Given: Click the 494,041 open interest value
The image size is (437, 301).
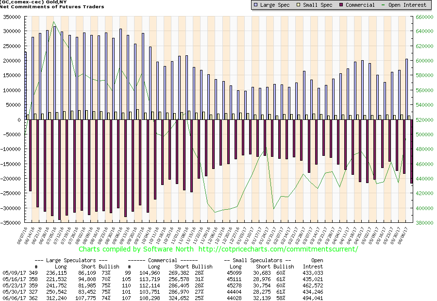Looking at the screenshot, I should [x=313, y=297].
